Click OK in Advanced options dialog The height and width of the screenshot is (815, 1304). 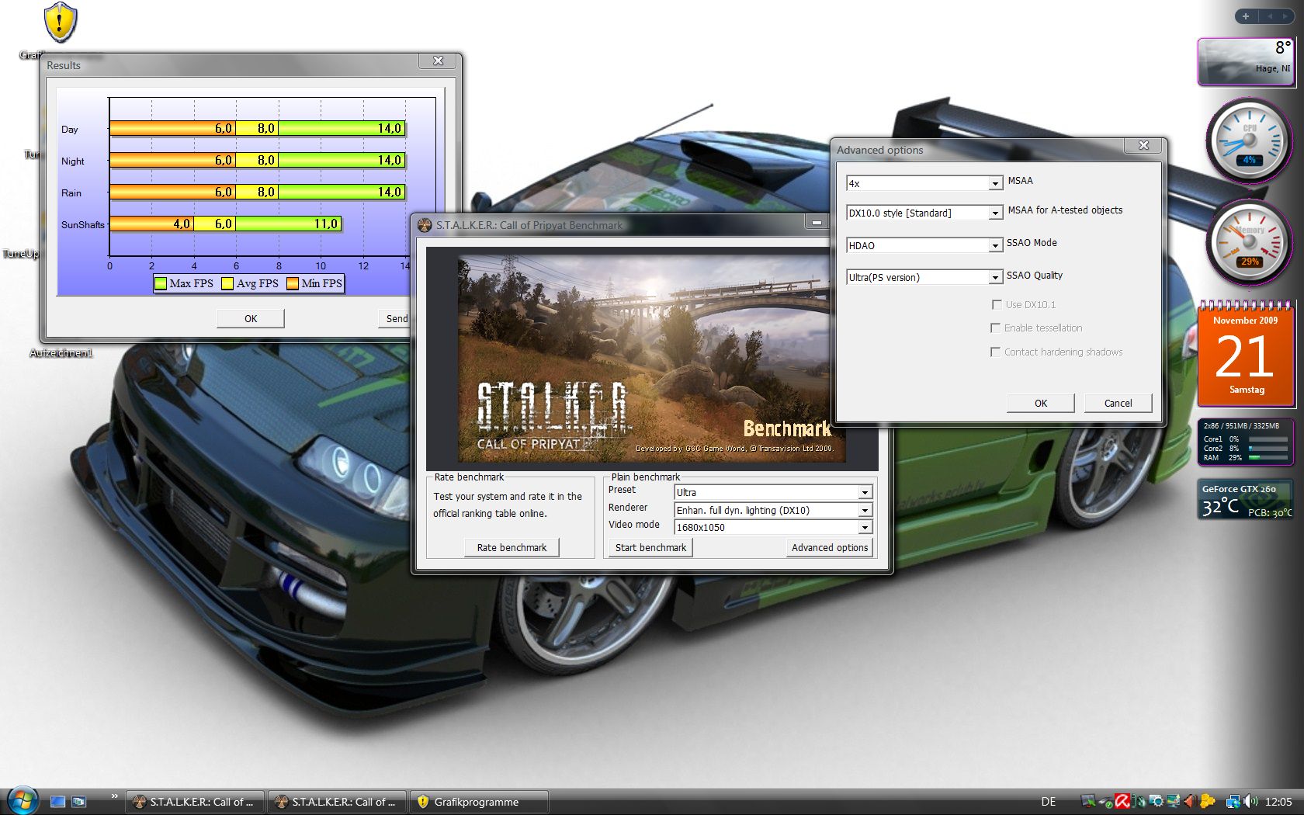coord(1041,403)
